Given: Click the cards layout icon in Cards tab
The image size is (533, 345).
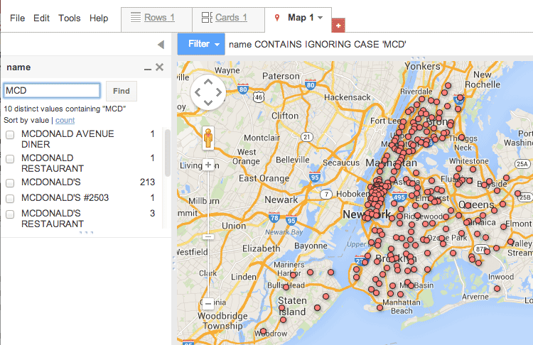Looking at the screenshot, I should pyautogui.click(x=207, y=17).
